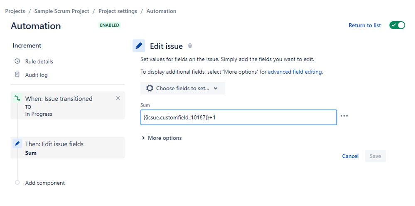
Task: Toggle the rule enabled switch off
Action: click(x=397, y=25)
